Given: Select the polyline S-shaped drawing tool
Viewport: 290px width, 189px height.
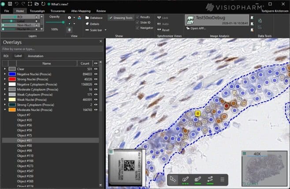Looking at the screenshot, I should tap(210, 180).
